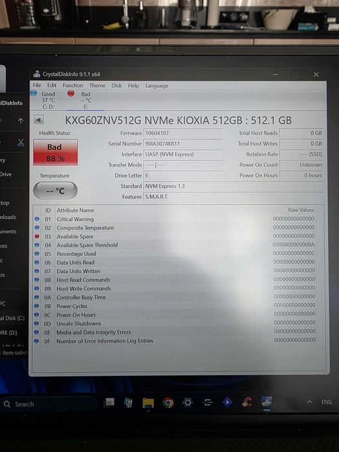This screenshot has width=339, height=452.
Task: Open Google Chrome from the taskbar
Action: [x=168, y=403]
